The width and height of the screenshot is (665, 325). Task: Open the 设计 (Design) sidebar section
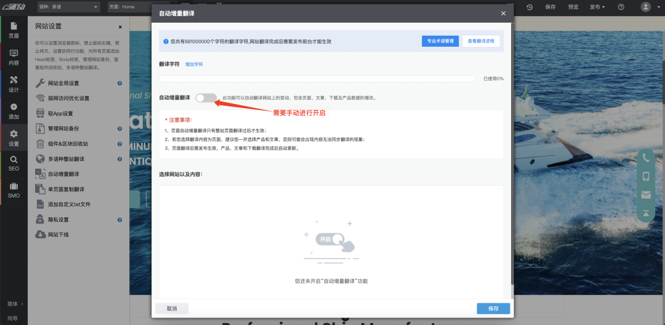pos(14,84)
